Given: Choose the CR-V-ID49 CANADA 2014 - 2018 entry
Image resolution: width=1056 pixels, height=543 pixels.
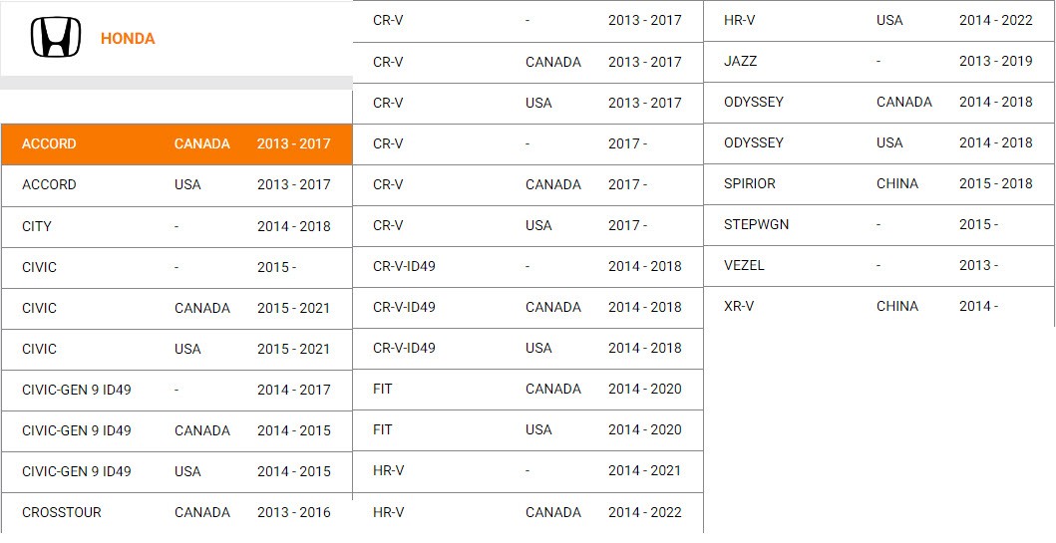Looking at the screenshot, I should pyautogui.click(x=528, y=308).
